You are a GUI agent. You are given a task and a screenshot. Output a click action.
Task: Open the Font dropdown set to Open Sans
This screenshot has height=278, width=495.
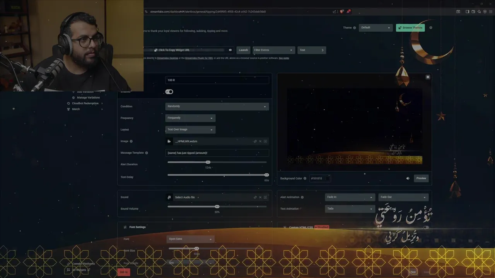click(x=190, y=239)
